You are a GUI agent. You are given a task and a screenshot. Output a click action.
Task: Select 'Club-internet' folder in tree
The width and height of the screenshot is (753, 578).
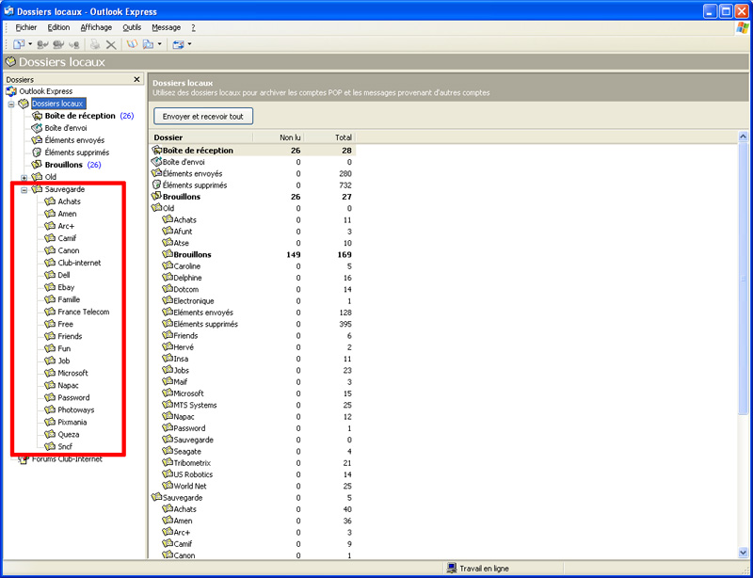(x=79, y=263)
